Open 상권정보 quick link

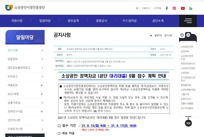click(185, 51)
